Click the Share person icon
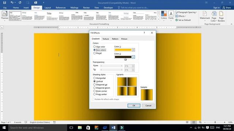The image size is (234, 131). [223, 8]
